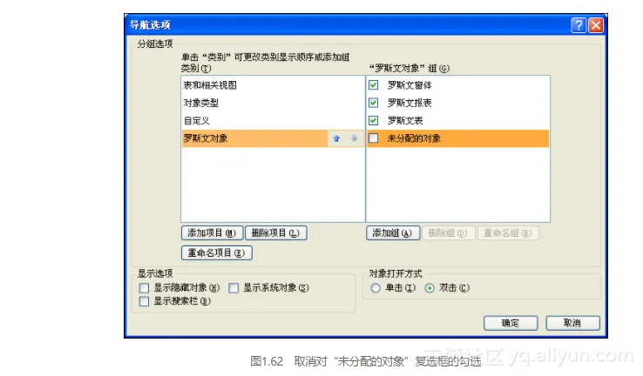Cancel with the 取消 button
The image size is (643, 376).
tap(572, 323)
